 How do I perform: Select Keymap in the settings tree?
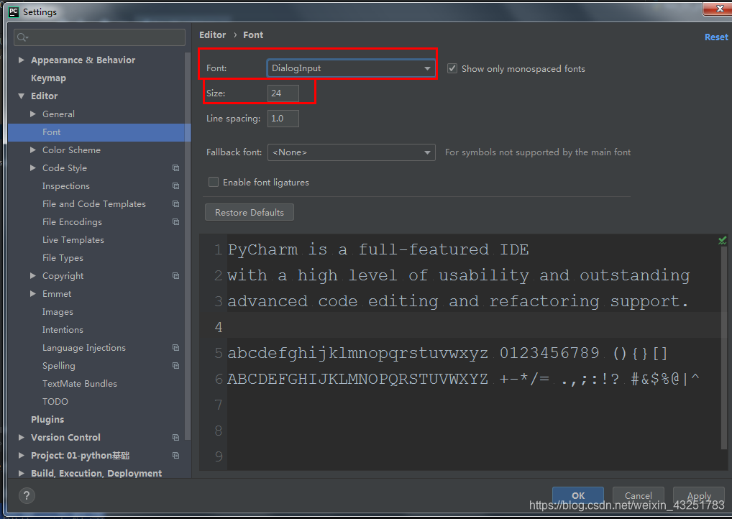(49, 78)
